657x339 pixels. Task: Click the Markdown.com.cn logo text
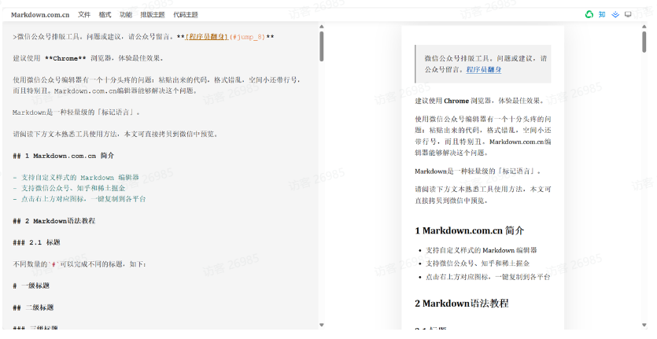tap(40, 15)
